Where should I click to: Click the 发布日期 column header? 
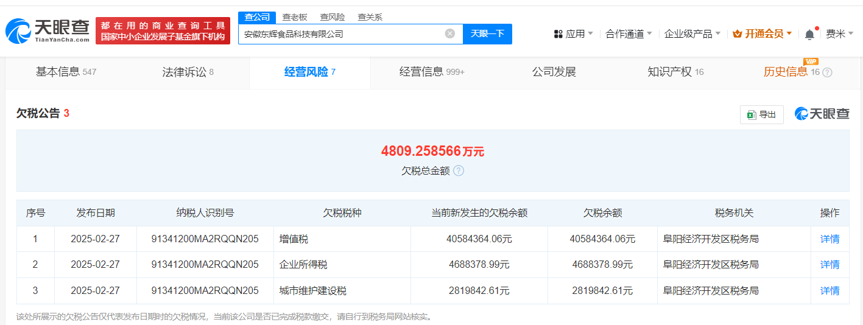tap(96, 213)
